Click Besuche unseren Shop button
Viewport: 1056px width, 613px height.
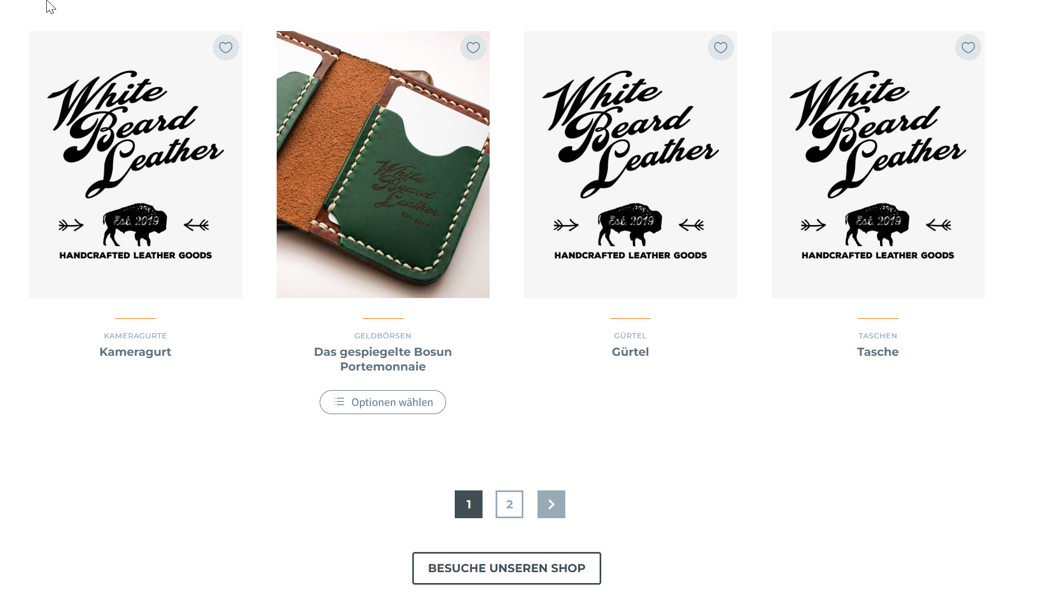click(506, 568)
